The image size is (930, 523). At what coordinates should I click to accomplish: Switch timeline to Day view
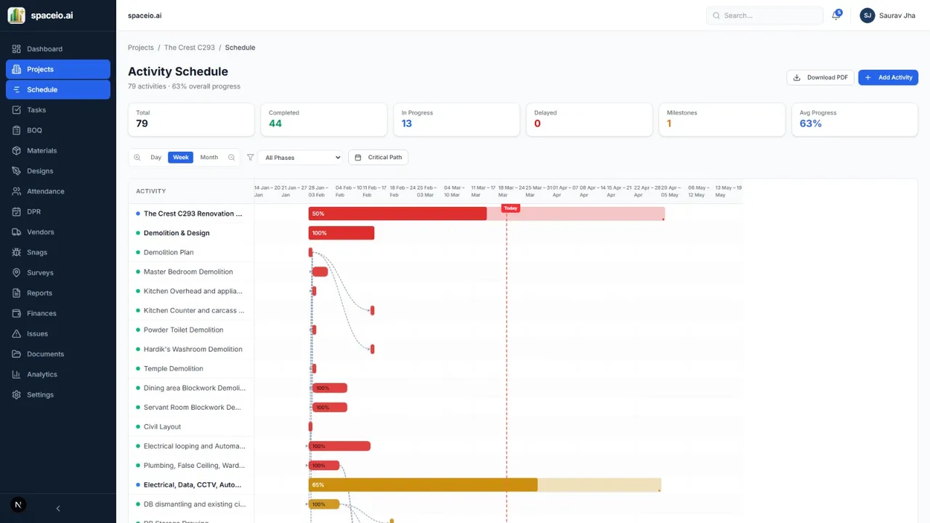(155, 157)
